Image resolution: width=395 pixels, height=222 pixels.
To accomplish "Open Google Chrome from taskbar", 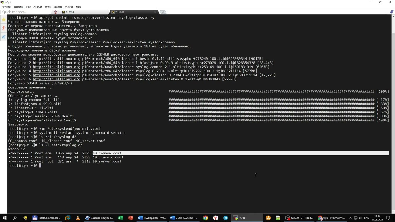I will click(x=205, y=218).
